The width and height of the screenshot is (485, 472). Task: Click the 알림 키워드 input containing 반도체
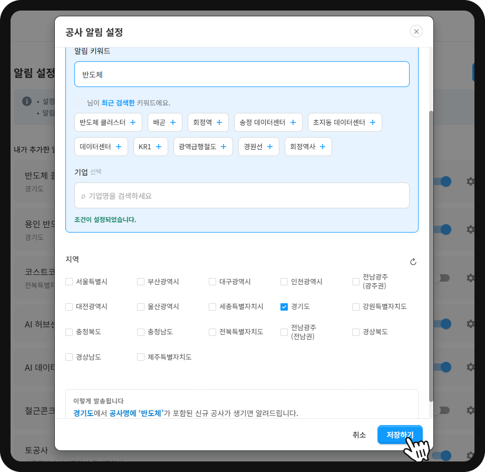point(242,74)
